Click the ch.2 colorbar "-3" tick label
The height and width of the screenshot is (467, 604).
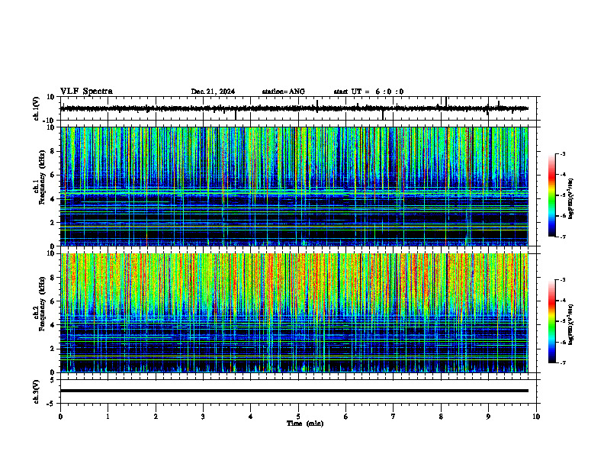(x=563, y=280)
